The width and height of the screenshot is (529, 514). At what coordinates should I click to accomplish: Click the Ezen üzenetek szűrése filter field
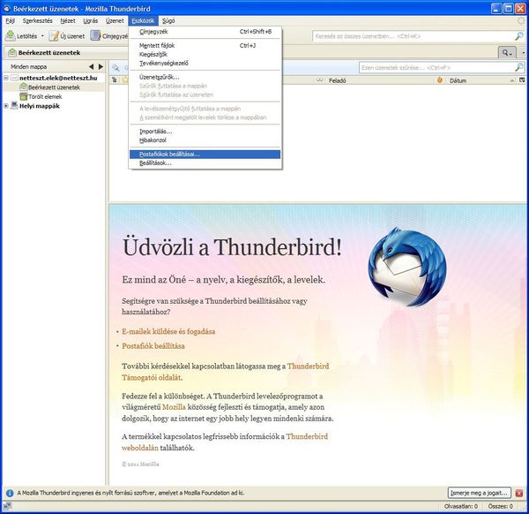tap(432, 67)
